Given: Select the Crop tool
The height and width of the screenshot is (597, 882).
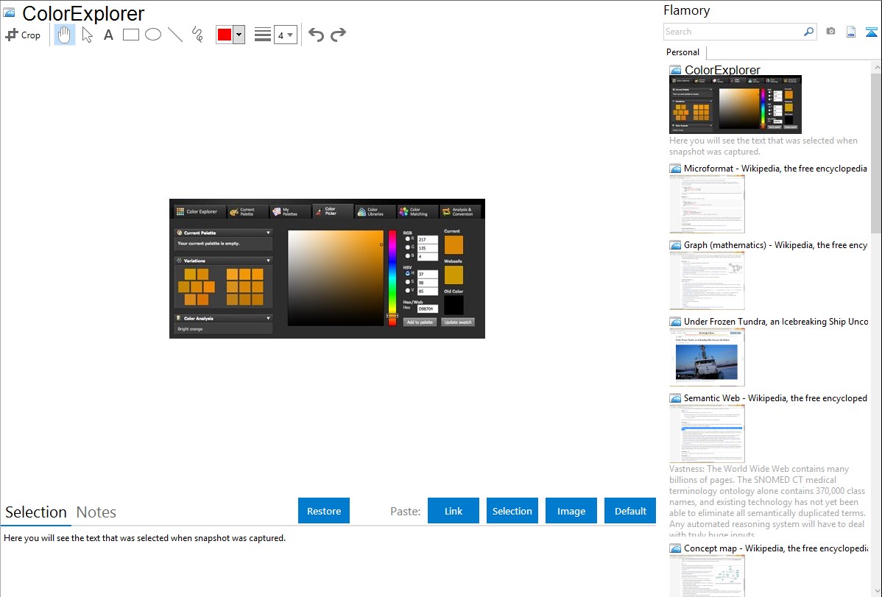Looking at the screenshot, I should [23, 35].
